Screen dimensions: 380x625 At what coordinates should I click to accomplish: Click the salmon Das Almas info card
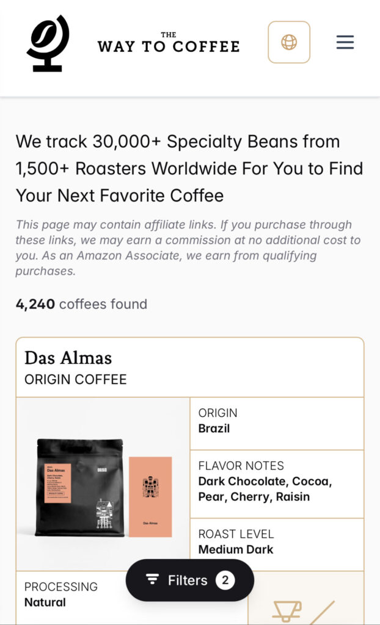click(x=150, y=496)
